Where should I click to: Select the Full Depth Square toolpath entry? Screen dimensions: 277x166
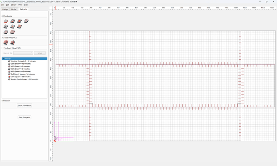[23, 74]
